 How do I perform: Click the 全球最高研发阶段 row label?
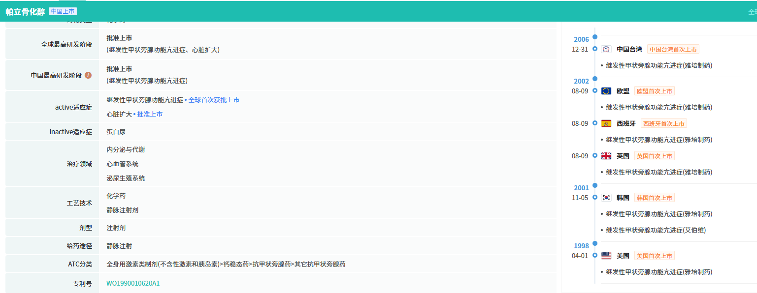click(66, 44)
